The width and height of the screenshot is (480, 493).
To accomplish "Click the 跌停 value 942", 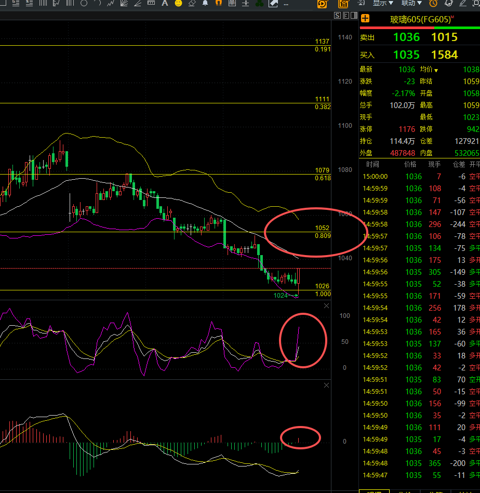I will (x=473, y=129).
